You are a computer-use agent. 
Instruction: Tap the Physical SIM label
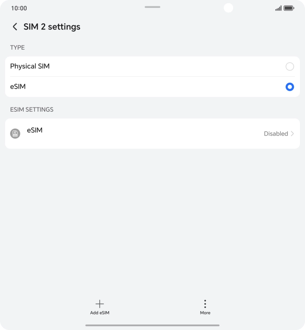[30, 66]
